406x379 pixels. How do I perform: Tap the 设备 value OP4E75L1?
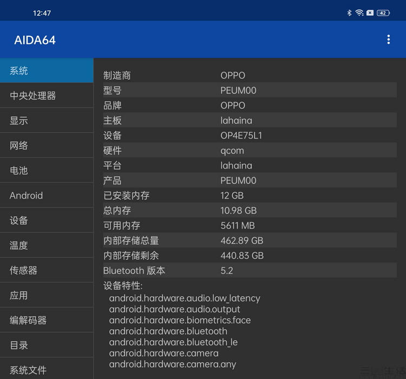click(x=241, y=135)
